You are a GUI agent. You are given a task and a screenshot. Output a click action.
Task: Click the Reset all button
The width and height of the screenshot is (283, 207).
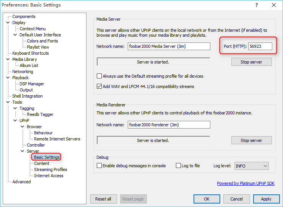point(103,199)
